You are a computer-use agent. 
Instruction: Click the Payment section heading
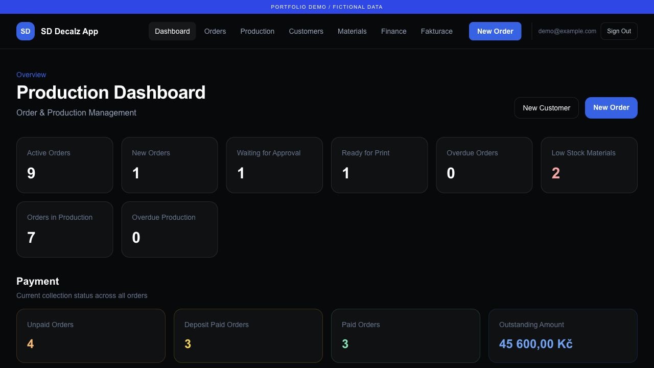[x=38, y=281]
